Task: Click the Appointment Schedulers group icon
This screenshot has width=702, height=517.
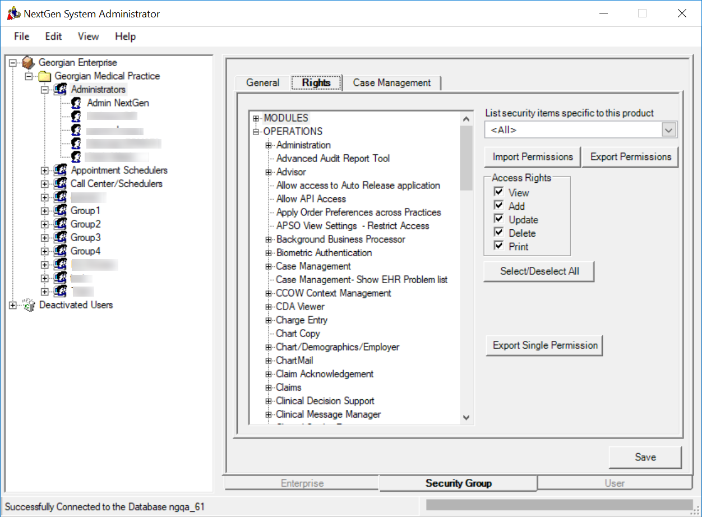Action: coord(61,170)
